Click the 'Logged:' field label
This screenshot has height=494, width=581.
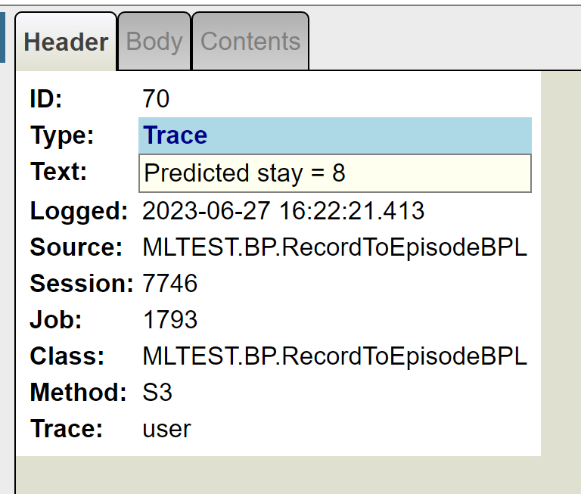click(x=79, y=211)
